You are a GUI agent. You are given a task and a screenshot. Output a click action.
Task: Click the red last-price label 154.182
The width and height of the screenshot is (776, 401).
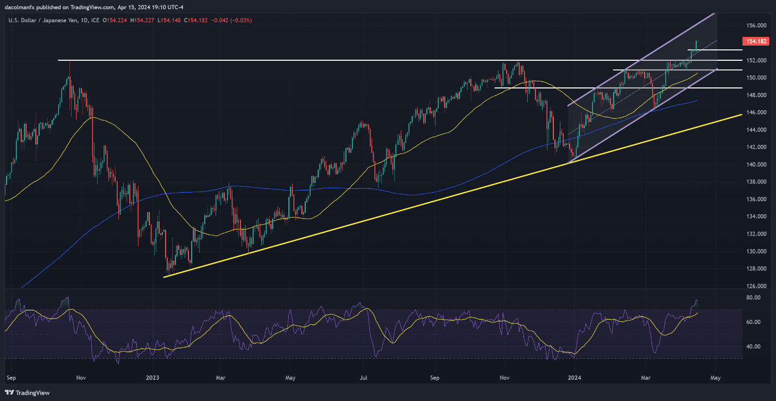pos(756,41)
